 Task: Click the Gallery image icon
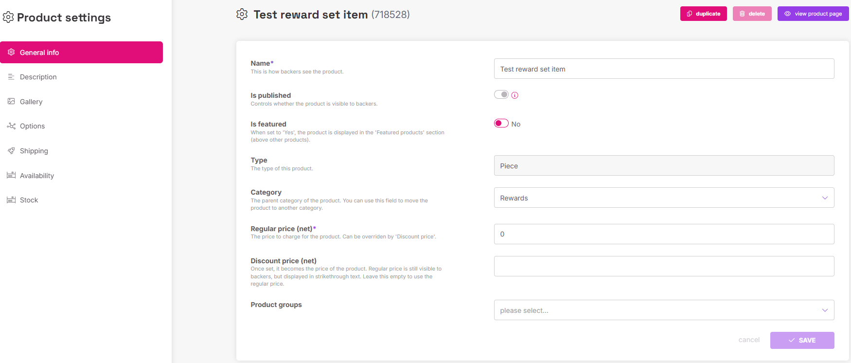(11, 101)
